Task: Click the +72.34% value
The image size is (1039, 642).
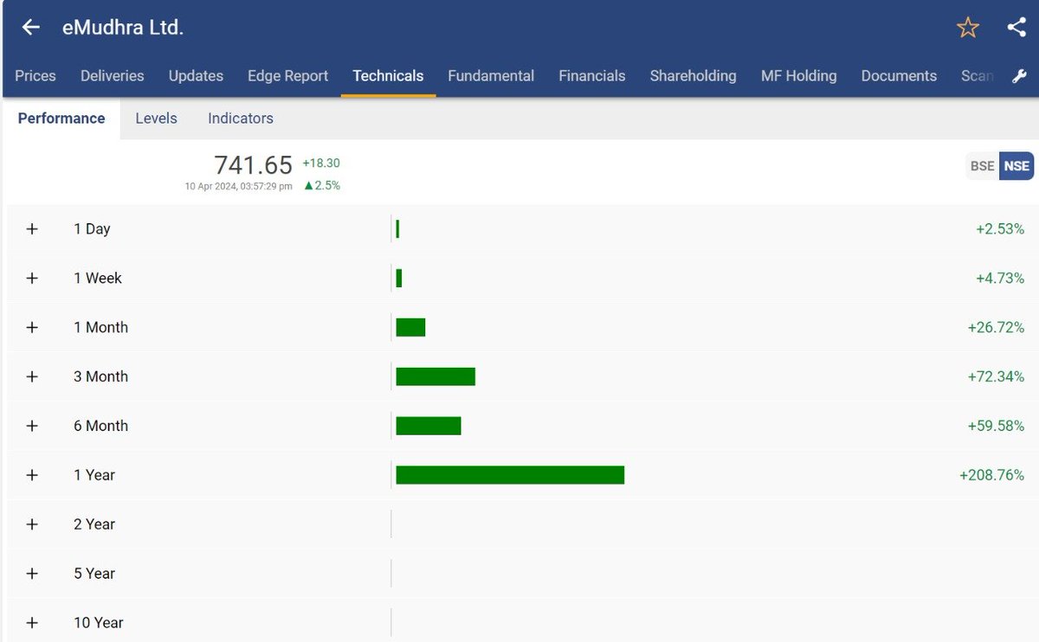Action: click(x=997, y=377)
